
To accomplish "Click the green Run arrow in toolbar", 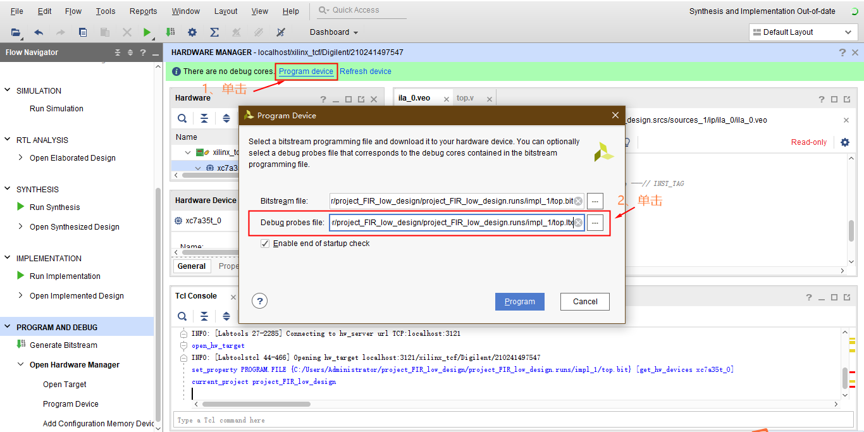I will [x=147, y=32].
